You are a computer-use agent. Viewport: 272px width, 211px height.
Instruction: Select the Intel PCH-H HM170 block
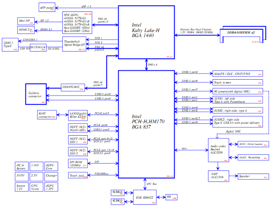tap(146, 124)
